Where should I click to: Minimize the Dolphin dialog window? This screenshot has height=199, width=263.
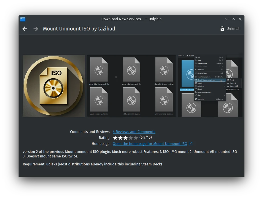[x=227, y=19]
